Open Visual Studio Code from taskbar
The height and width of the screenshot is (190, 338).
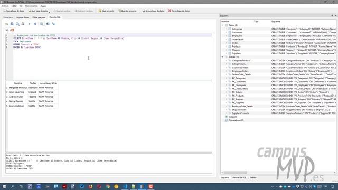125,186
